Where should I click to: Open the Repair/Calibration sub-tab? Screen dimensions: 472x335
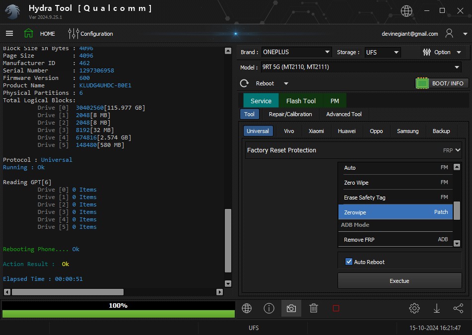tap(290, 114)
